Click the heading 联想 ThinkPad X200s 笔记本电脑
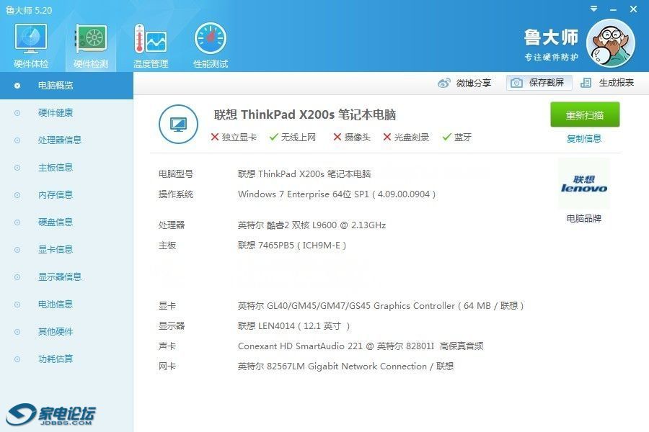This screenshot has height=432, width=649. tap(305, 114)
